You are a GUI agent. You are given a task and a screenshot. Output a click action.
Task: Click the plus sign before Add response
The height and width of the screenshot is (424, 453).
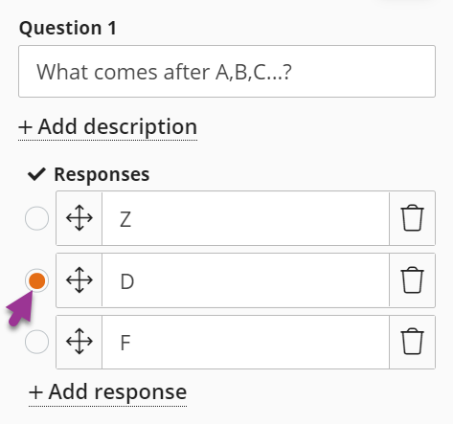(x=35, y=392)
